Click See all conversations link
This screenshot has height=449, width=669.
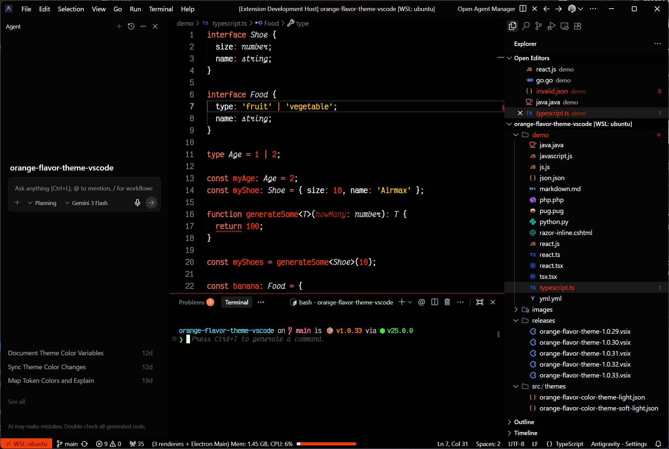click(x=16, y=401)
